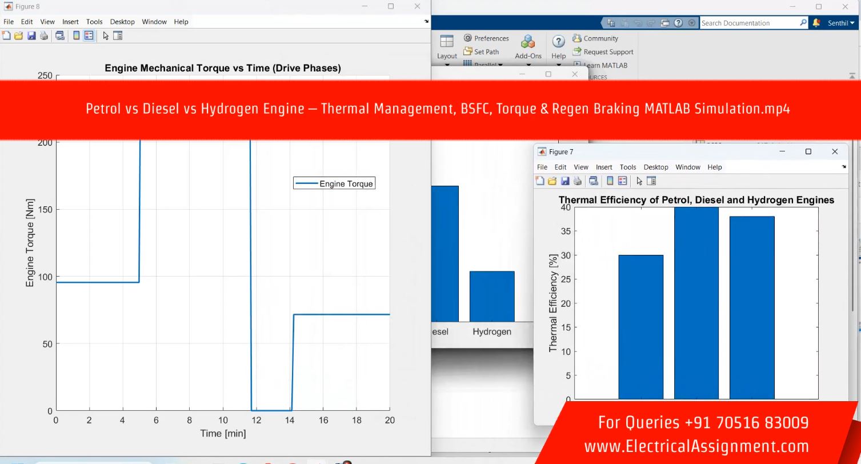
Task: Open Help menu in Figure 7
Action: pos(715,167)
